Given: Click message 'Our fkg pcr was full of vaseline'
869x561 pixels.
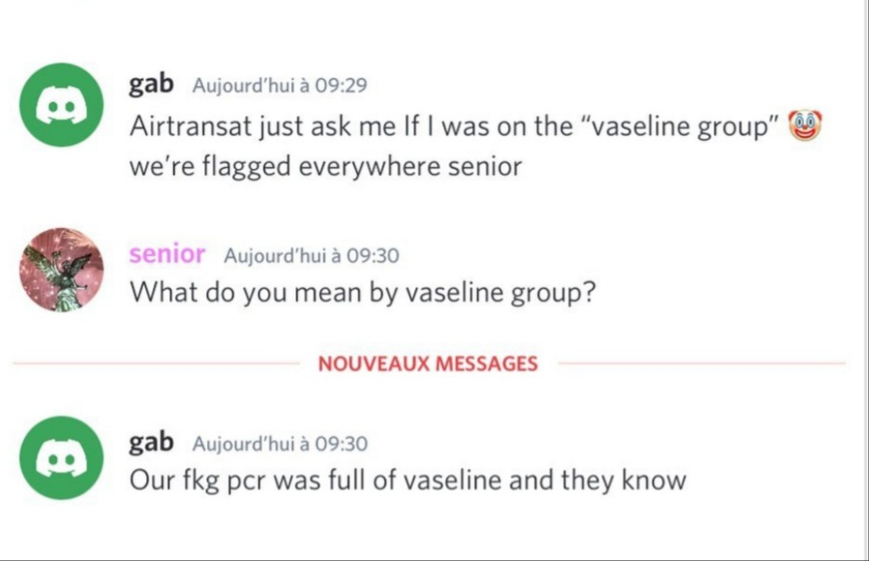Looking at the screenshot, I should tap(408, 480).
